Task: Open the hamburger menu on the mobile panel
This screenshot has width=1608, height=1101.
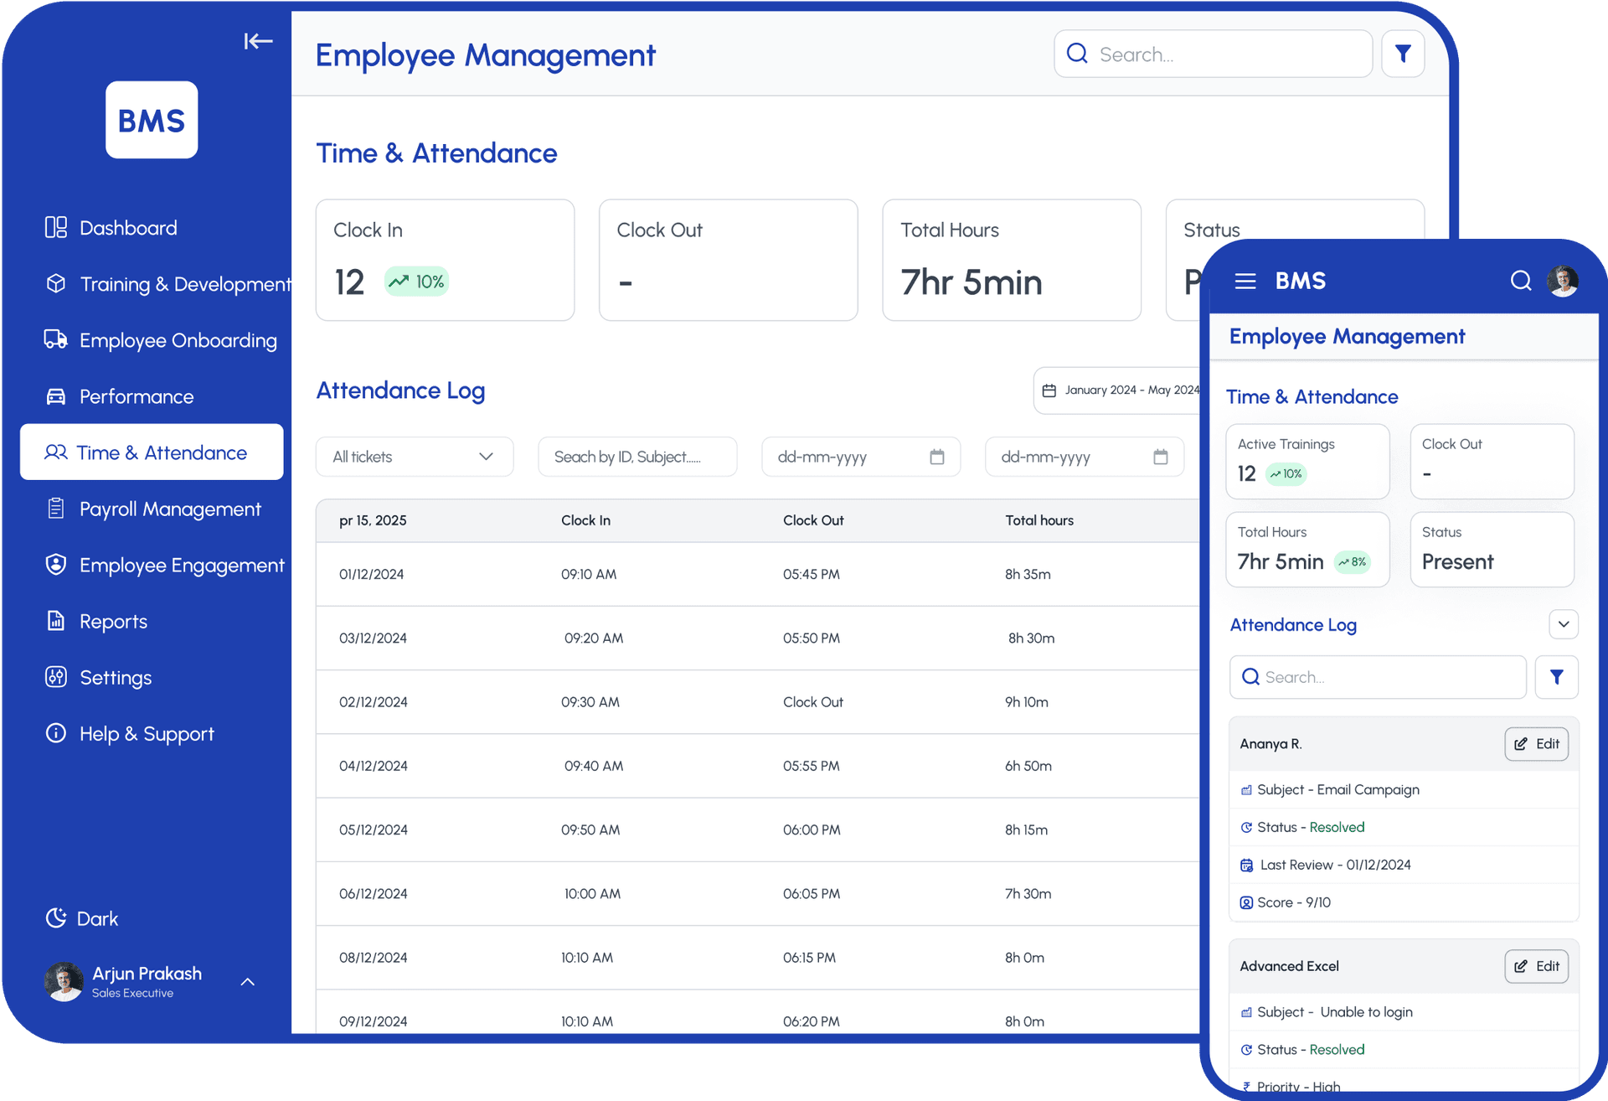Action: (1245, 281)
